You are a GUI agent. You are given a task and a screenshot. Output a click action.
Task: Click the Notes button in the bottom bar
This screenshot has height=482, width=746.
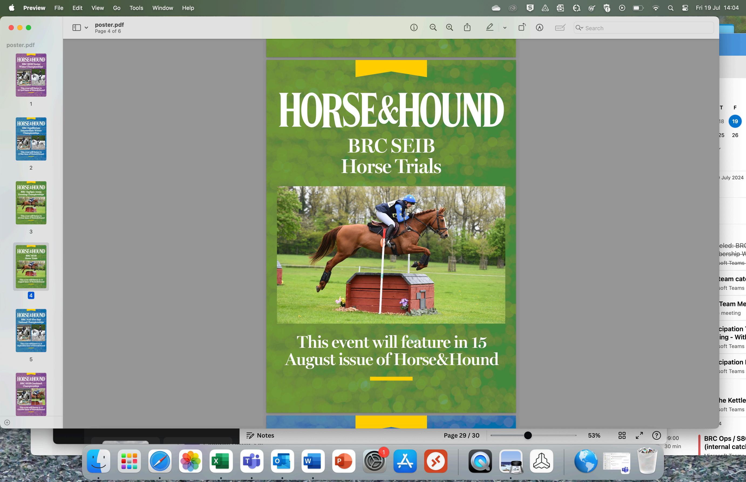260,435
